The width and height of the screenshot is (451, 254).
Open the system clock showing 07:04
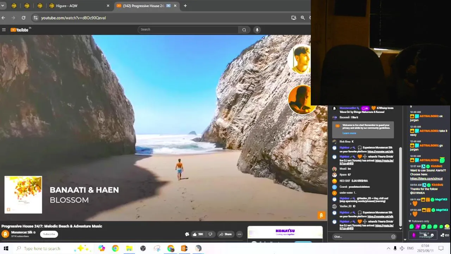pos(425,248)
